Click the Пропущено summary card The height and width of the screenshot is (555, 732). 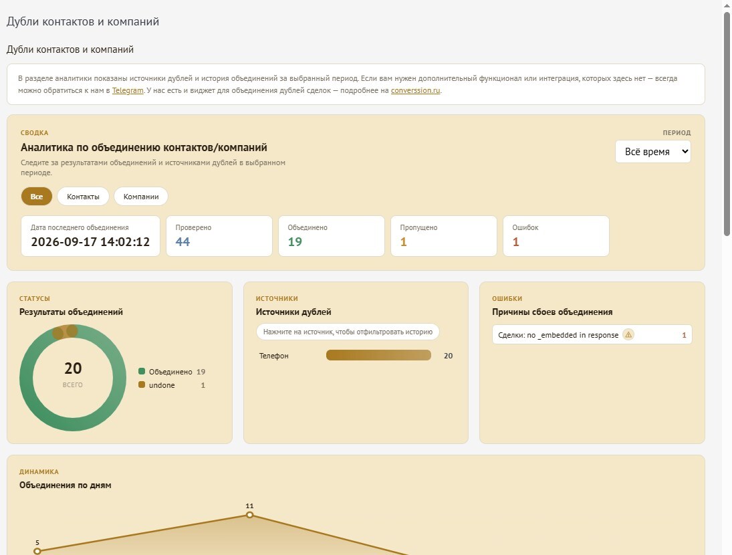coord(443,236)
